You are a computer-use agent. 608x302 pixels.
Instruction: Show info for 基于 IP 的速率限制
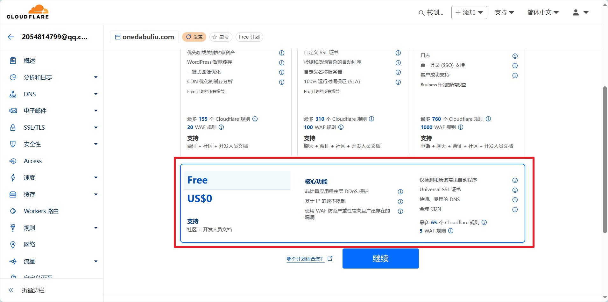[x=400, y=202]
